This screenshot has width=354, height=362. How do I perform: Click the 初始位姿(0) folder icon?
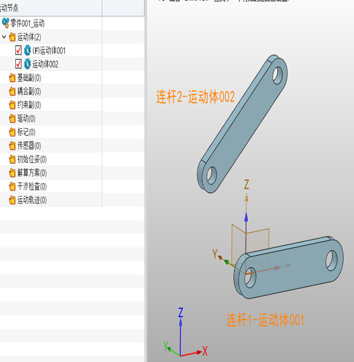[x=12, y=159]
